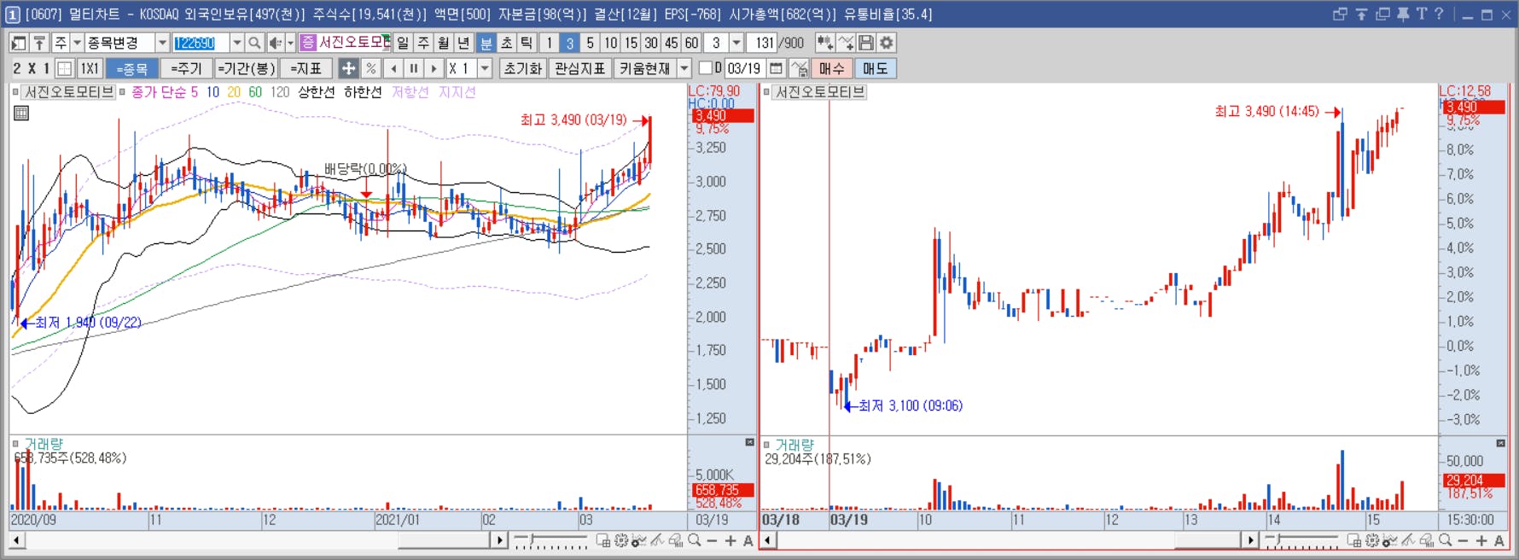The height and width of the screenshot is (560, 1519).
Task: Select the 10-minute interval button
Action: 610,43
